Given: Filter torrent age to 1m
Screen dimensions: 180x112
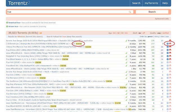Looking at the screenshot, I should 126,33.
